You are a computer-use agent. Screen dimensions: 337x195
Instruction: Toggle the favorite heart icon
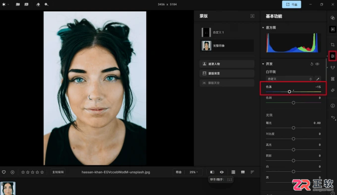(x=4, y=172)
